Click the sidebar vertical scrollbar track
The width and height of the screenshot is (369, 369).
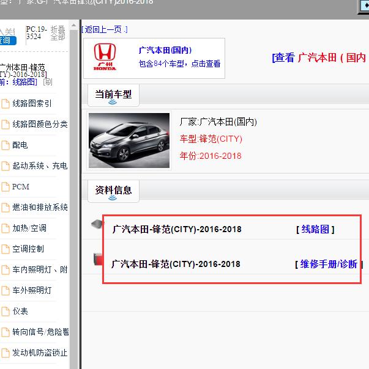(x=74, y=200)
